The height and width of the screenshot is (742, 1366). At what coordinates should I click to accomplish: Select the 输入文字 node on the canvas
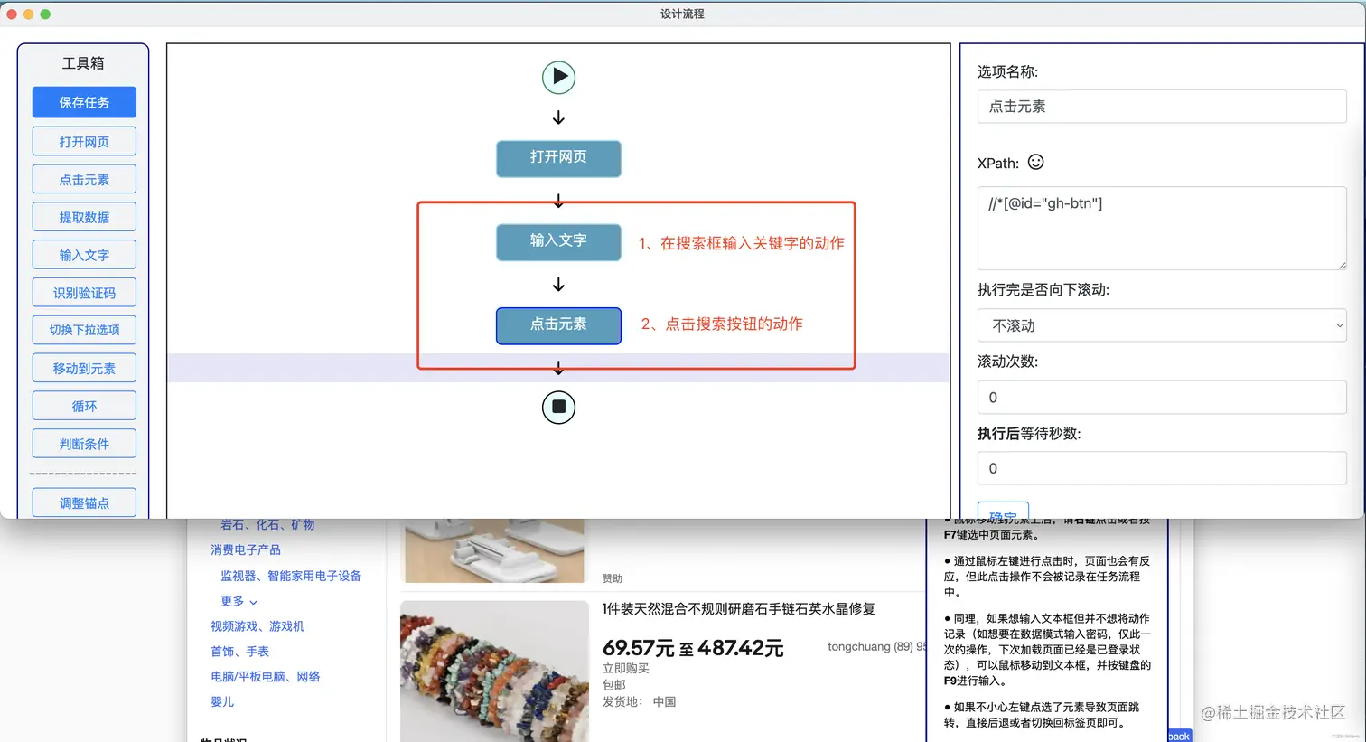[x=558, y=242]
